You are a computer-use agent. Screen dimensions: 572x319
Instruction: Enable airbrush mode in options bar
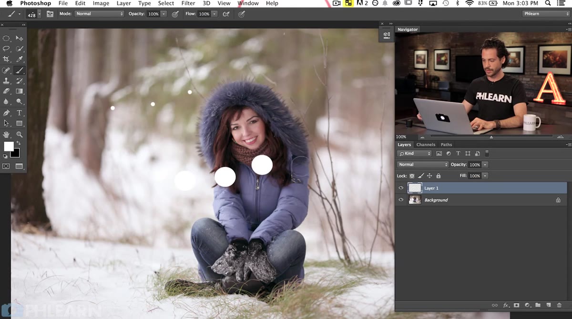pos(226,14)
